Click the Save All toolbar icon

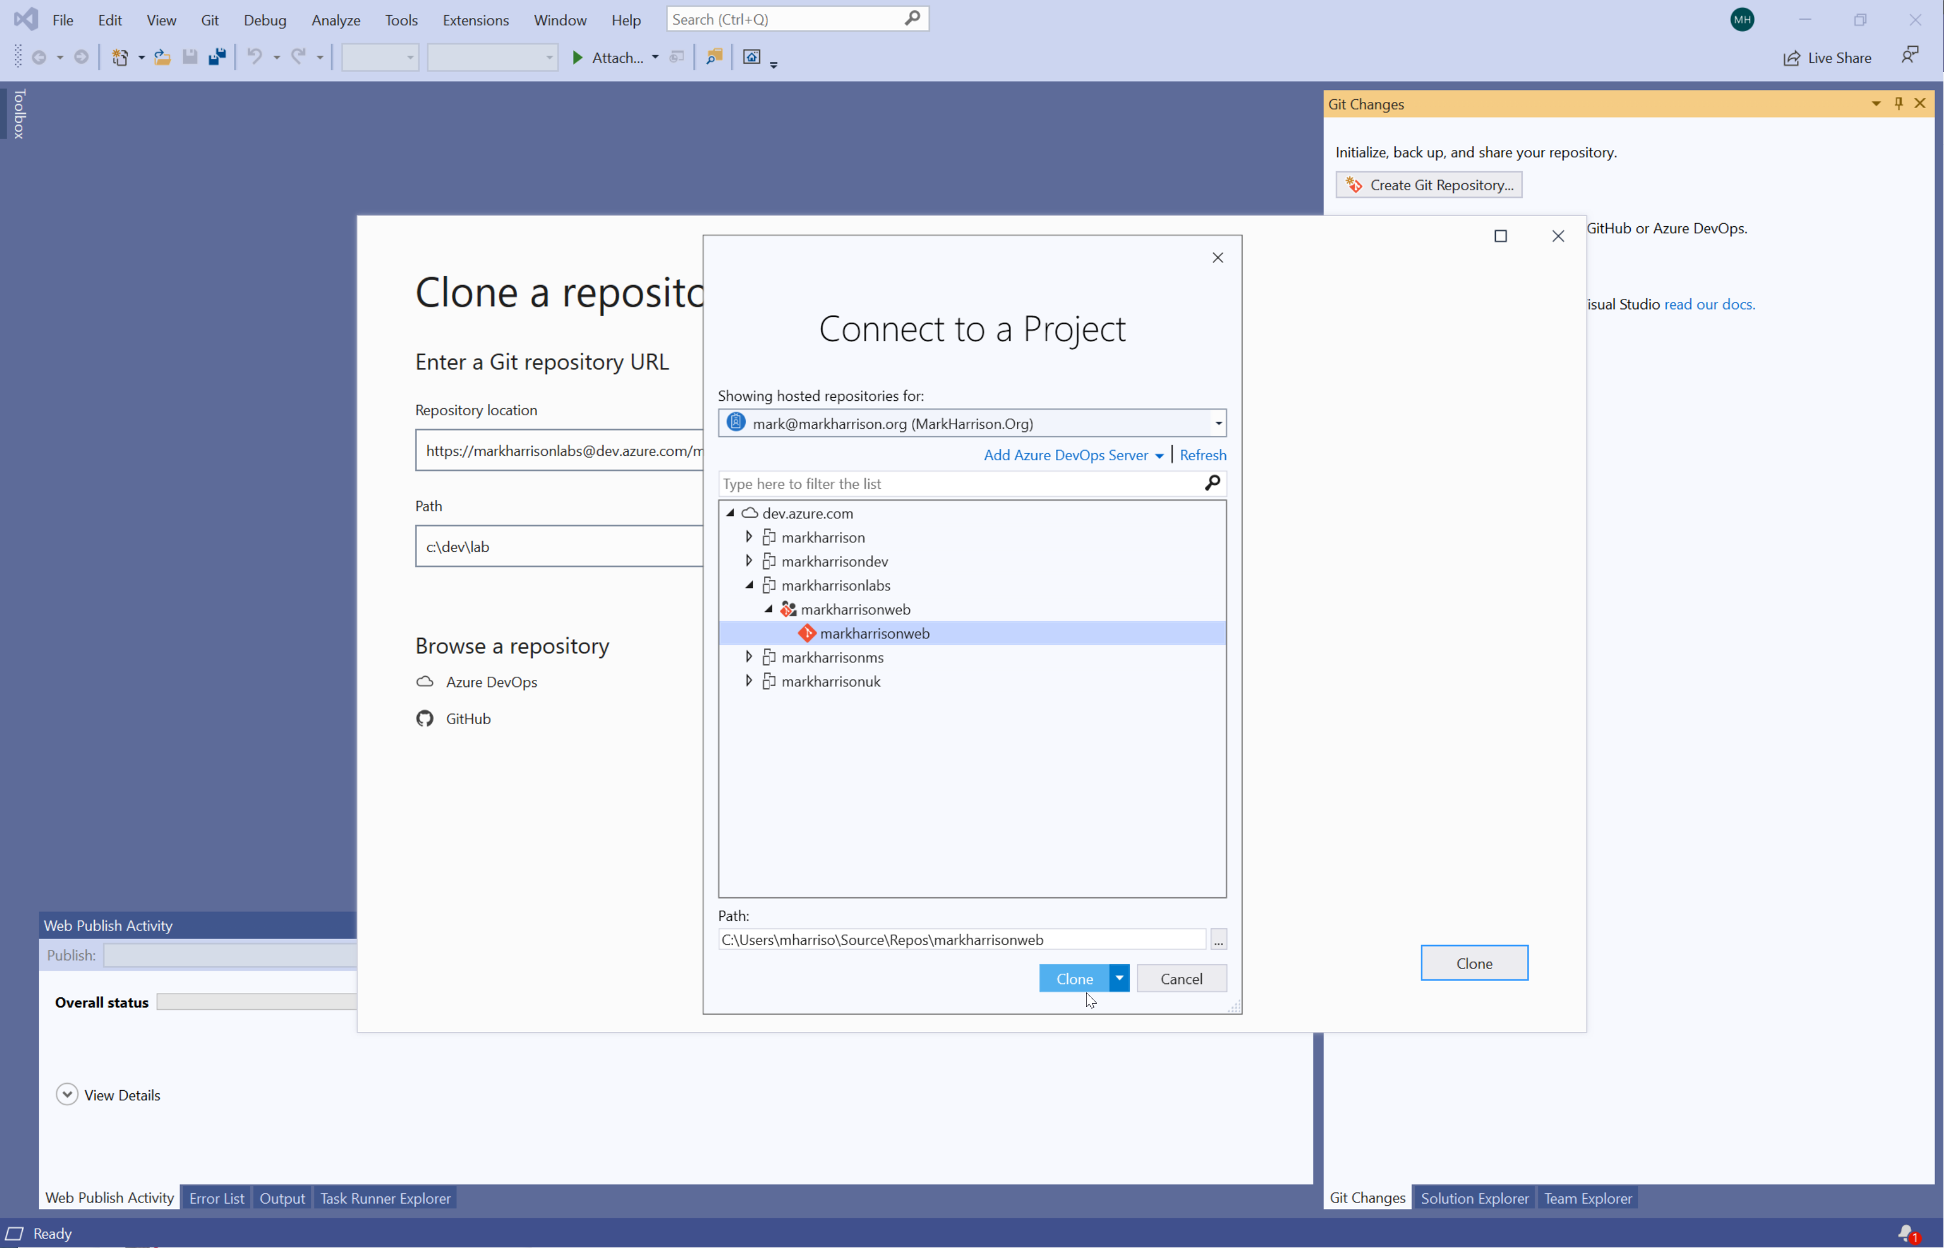coord(217,57)
